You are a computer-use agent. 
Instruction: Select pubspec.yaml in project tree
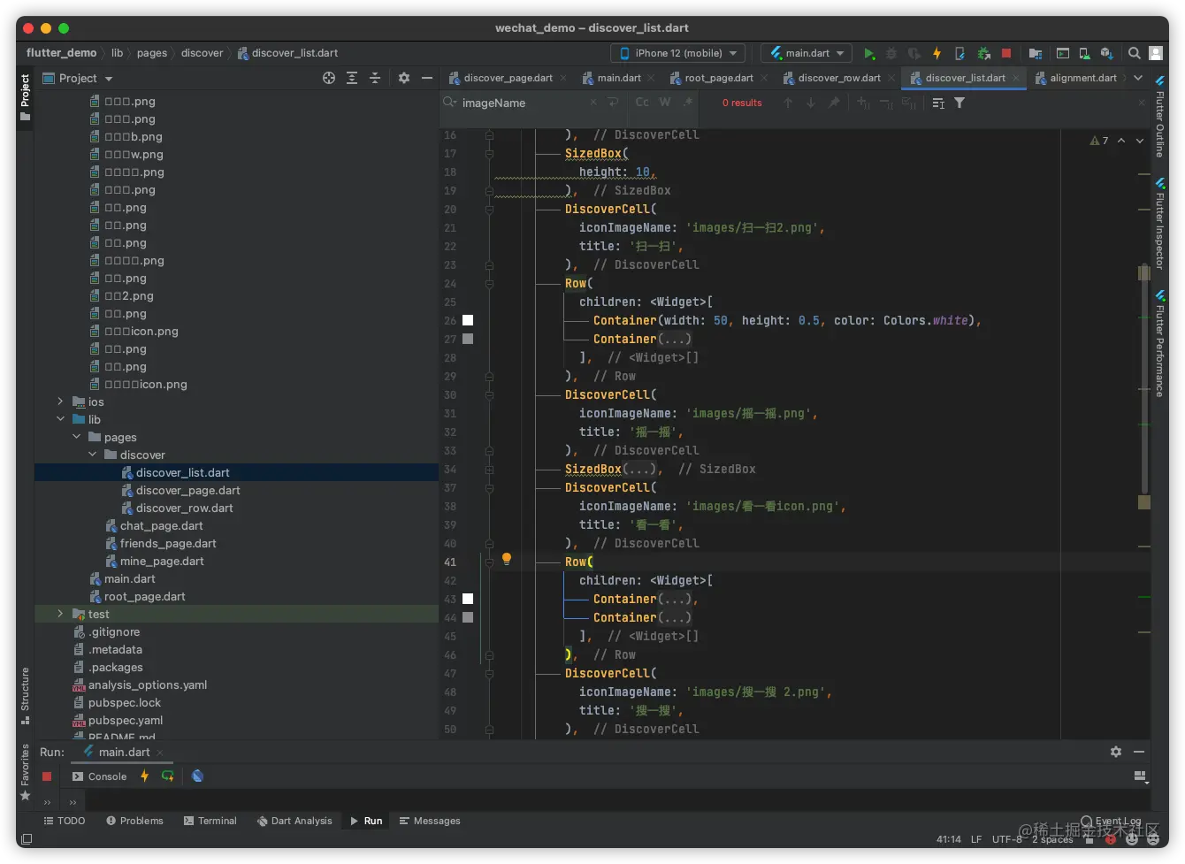125,720
